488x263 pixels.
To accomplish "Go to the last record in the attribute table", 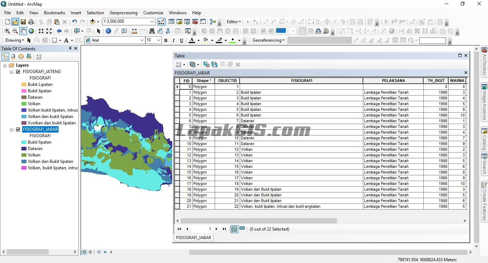I will [x=224, y=229].
